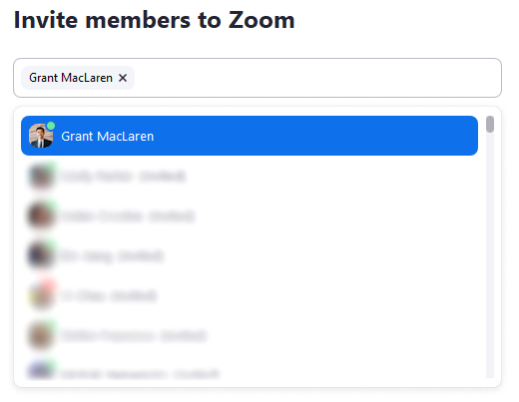Click avatar showing the red status indicator
Viewport: 519px width, 402px height.
(41, 295)
